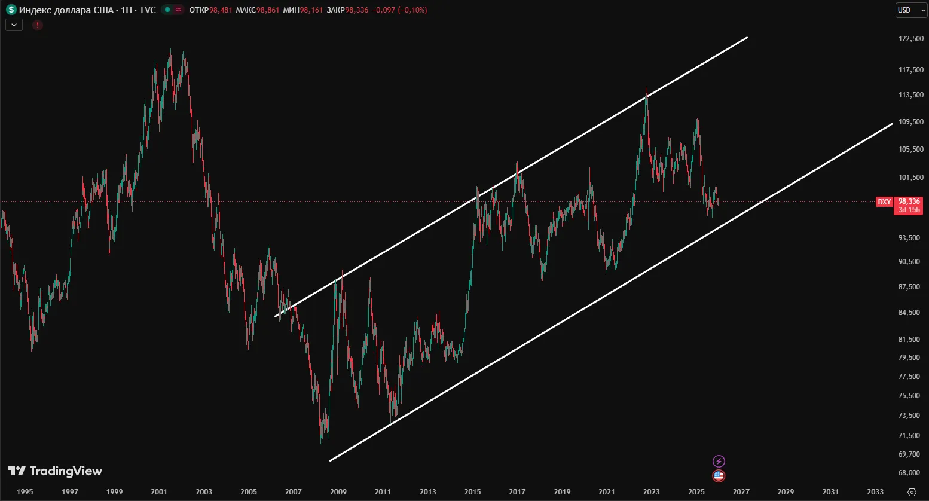Viewport: 929px width, 501px height.
Task: Click the 2027 label on time axis
Action: [x=741, y=492]
